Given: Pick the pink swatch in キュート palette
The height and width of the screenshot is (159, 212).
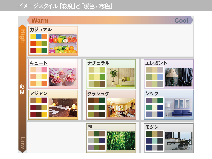Looking at the screenshot, I should point(44,70).
